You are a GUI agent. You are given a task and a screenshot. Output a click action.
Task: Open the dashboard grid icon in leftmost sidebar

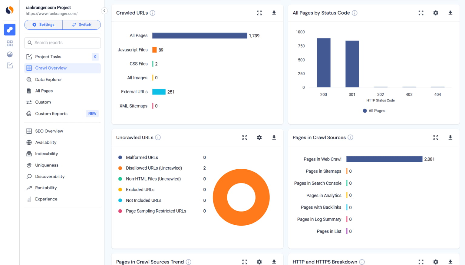[9, 43]
